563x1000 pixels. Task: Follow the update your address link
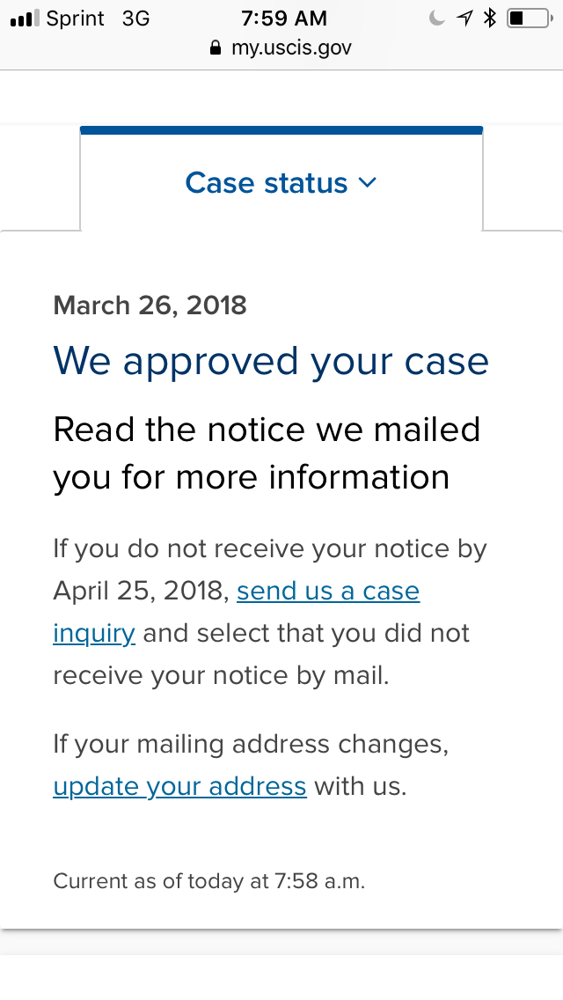click(179, 786)
